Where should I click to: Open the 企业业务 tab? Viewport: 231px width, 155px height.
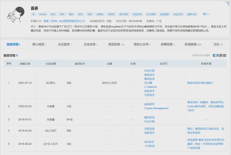[91, 44]
